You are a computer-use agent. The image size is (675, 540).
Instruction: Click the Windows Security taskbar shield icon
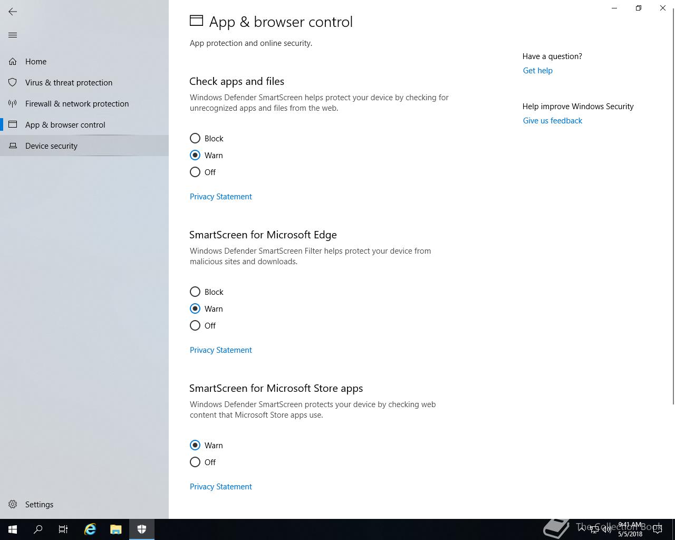click(142, 529)
